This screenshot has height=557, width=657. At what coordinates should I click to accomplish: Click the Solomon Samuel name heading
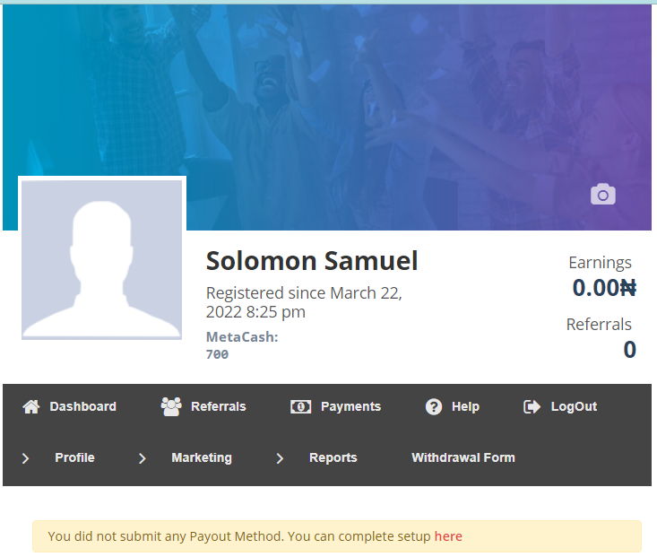(x=312, y=261)
